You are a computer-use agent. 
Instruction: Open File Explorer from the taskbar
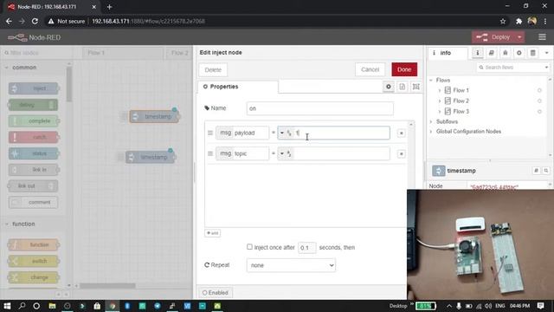52,306
